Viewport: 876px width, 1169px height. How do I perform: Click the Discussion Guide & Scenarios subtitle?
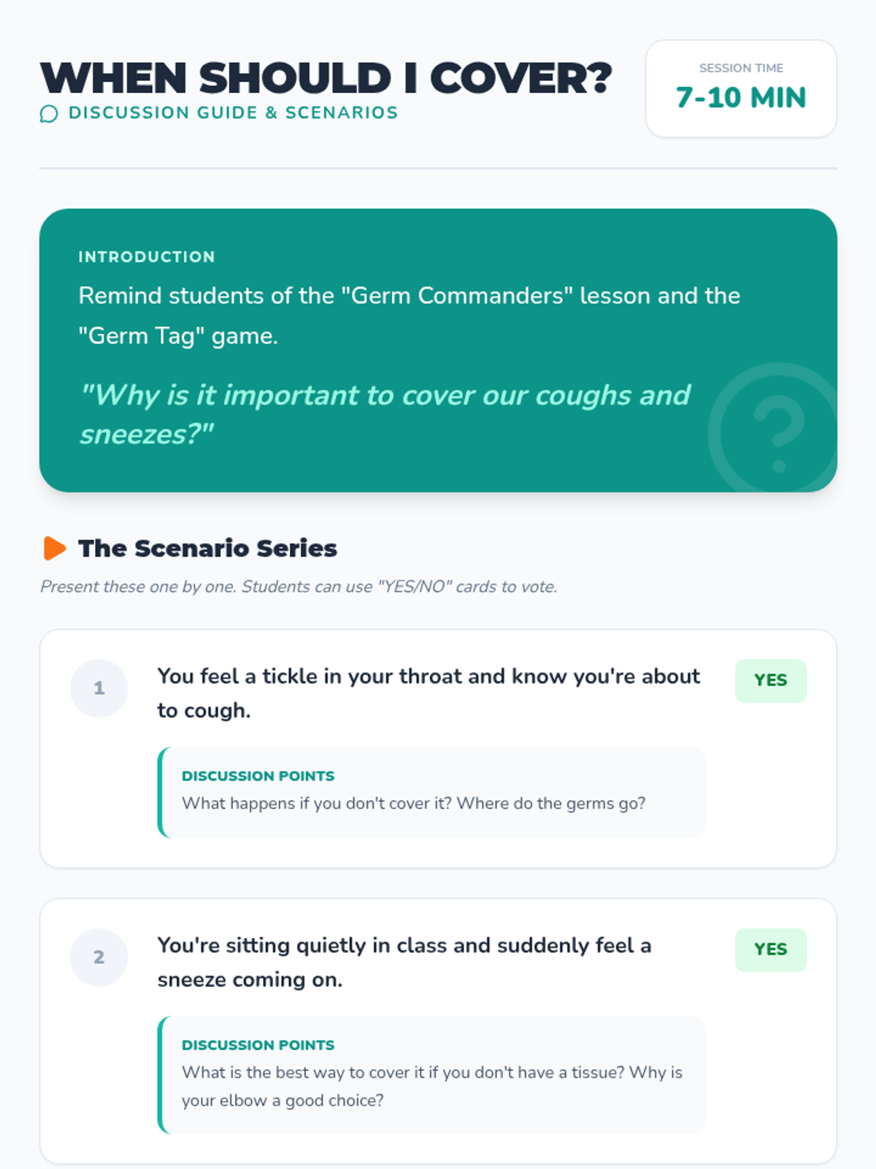tap(233, 113)
